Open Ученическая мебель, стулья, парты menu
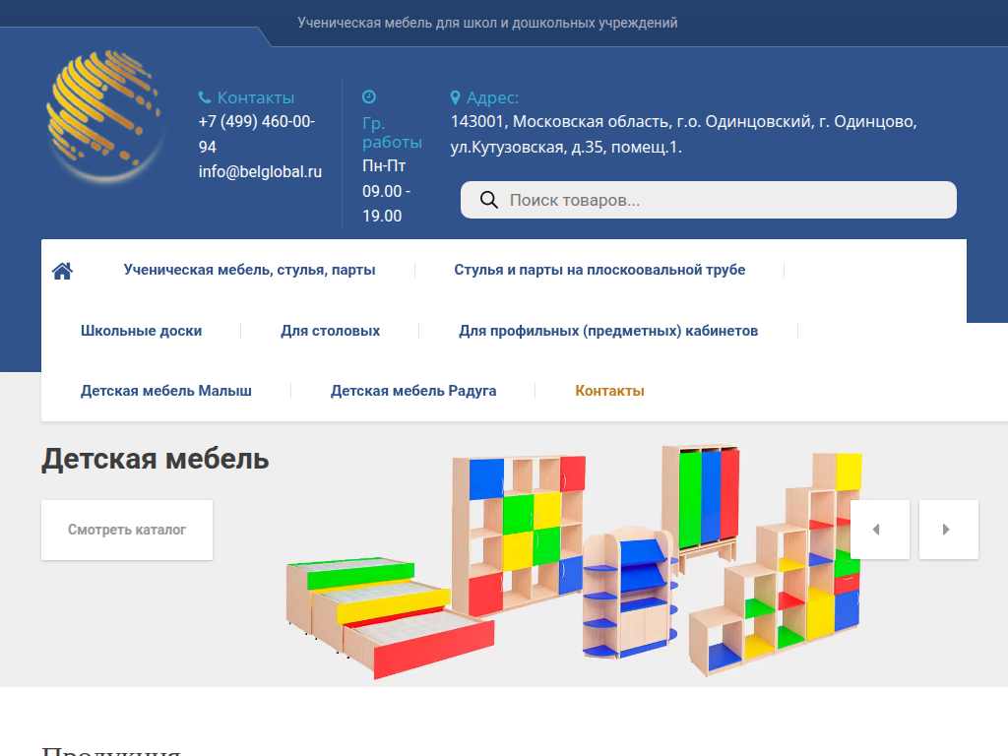Screen dimensions: 1008x756 (249, 270)
